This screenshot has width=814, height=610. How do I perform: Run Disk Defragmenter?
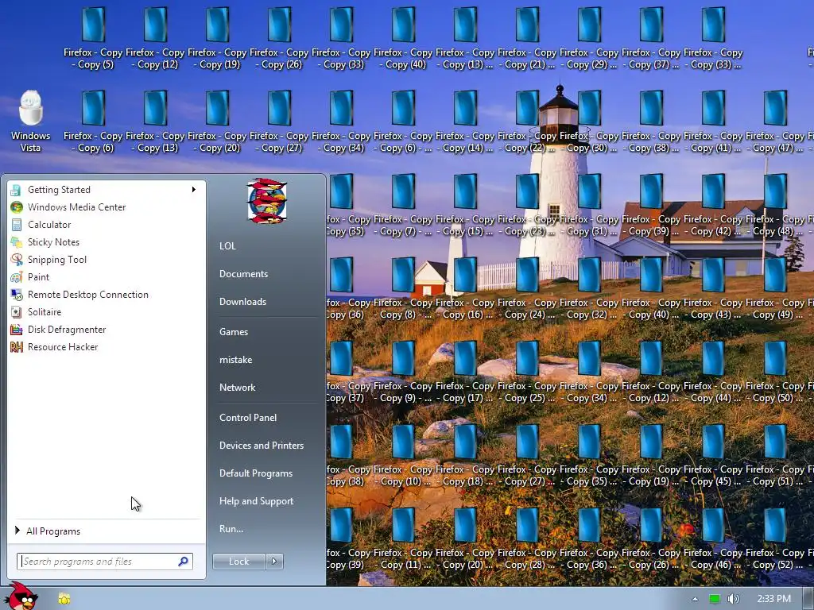coord(107,330)
